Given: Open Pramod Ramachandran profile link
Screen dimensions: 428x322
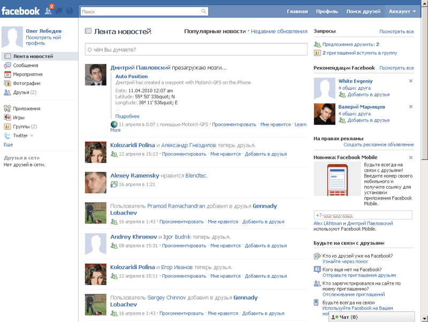Looking at the screenshot, I should click(x=176, y=206).
